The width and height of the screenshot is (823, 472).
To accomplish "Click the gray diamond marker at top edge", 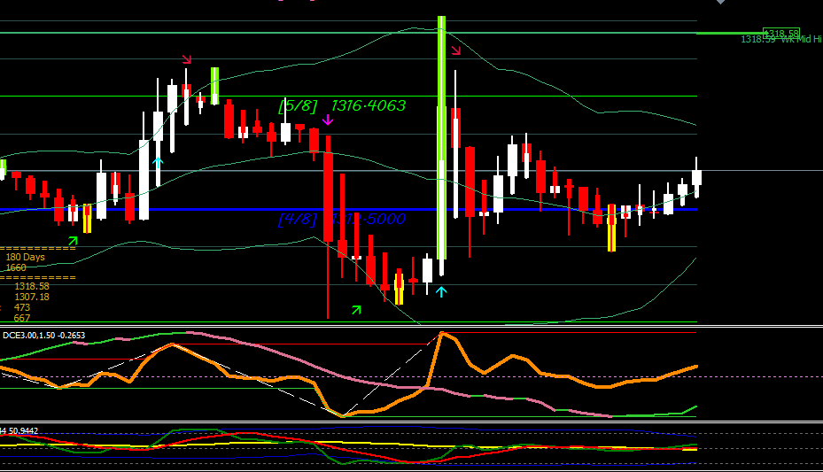I will 721,2.
